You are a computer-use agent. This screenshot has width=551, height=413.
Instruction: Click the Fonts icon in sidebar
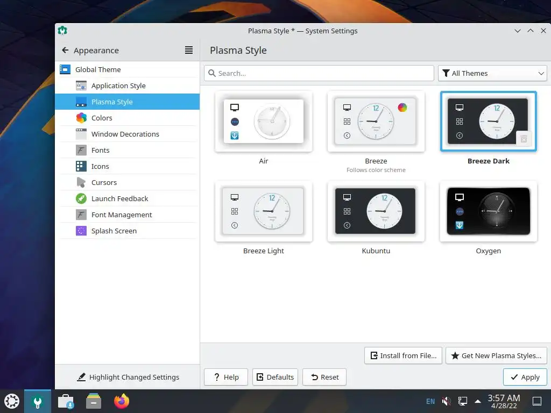coord(81,151)
